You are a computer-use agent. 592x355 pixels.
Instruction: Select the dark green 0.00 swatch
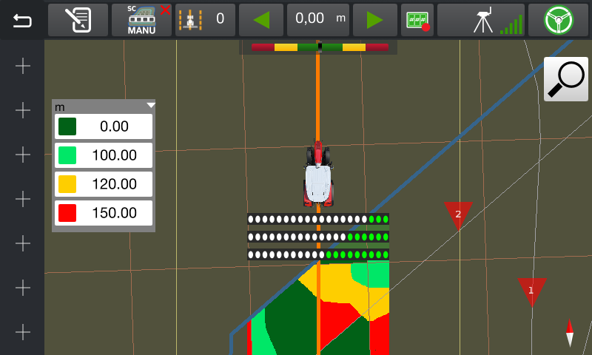point(68,126)
